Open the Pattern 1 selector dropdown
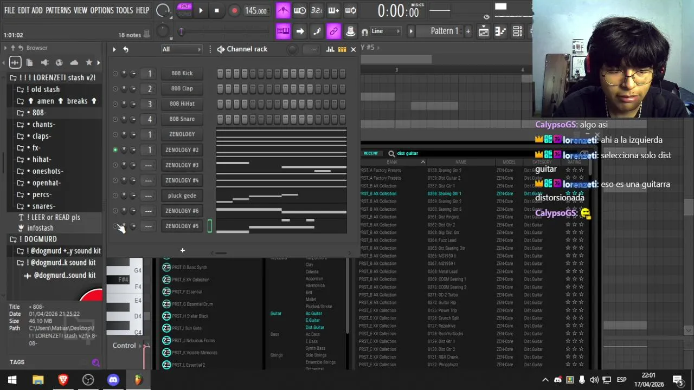The height and width of the screenshot is (390, 694). click(445, 31)
